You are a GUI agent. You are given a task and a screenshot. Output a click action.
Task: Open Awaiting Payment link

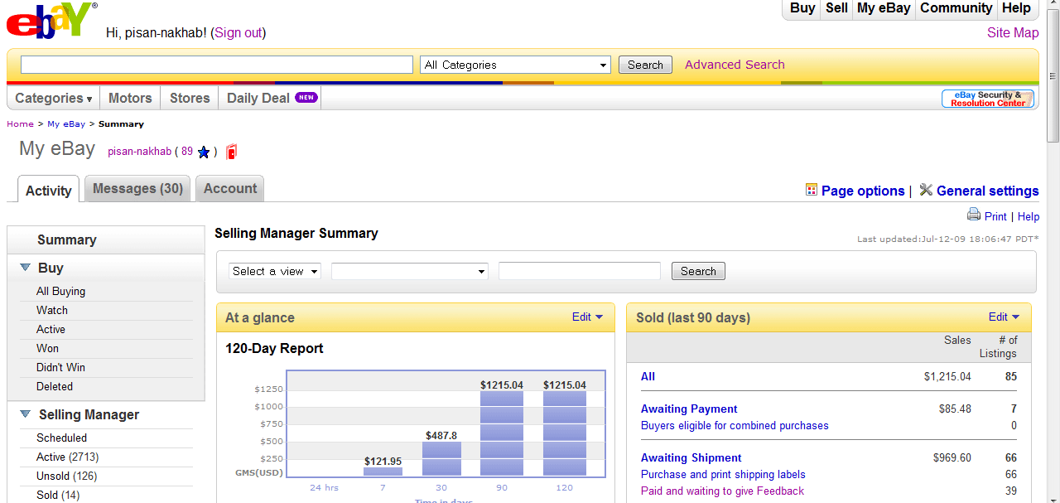[689, 409]
